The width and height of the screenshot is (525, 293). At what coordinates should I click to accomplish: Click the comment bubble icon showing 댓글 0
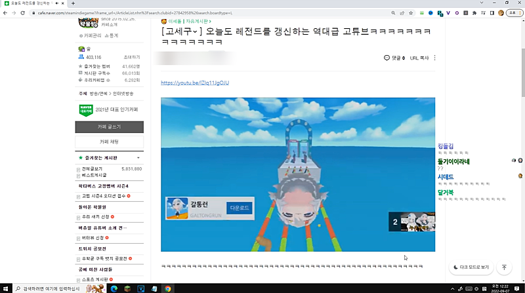coord(387,58)
